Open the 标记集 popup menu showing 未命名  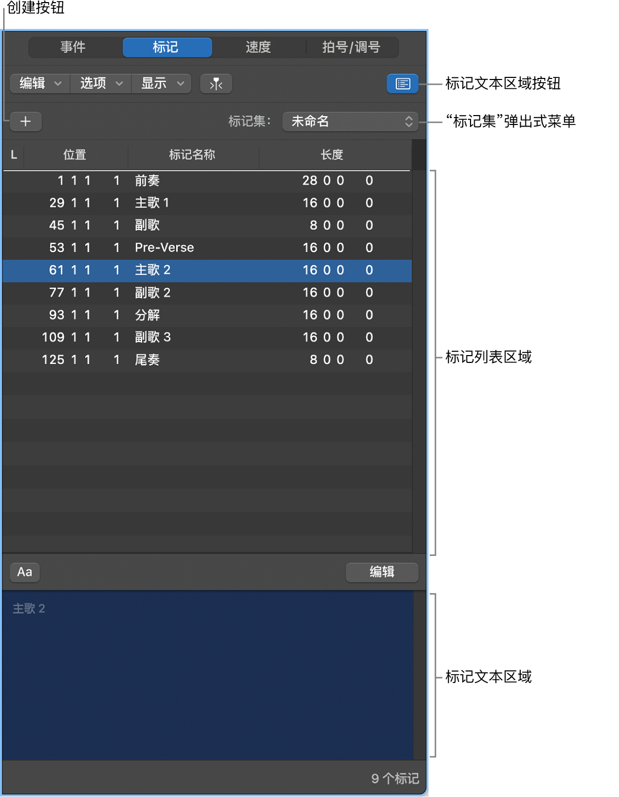[349, 121]
